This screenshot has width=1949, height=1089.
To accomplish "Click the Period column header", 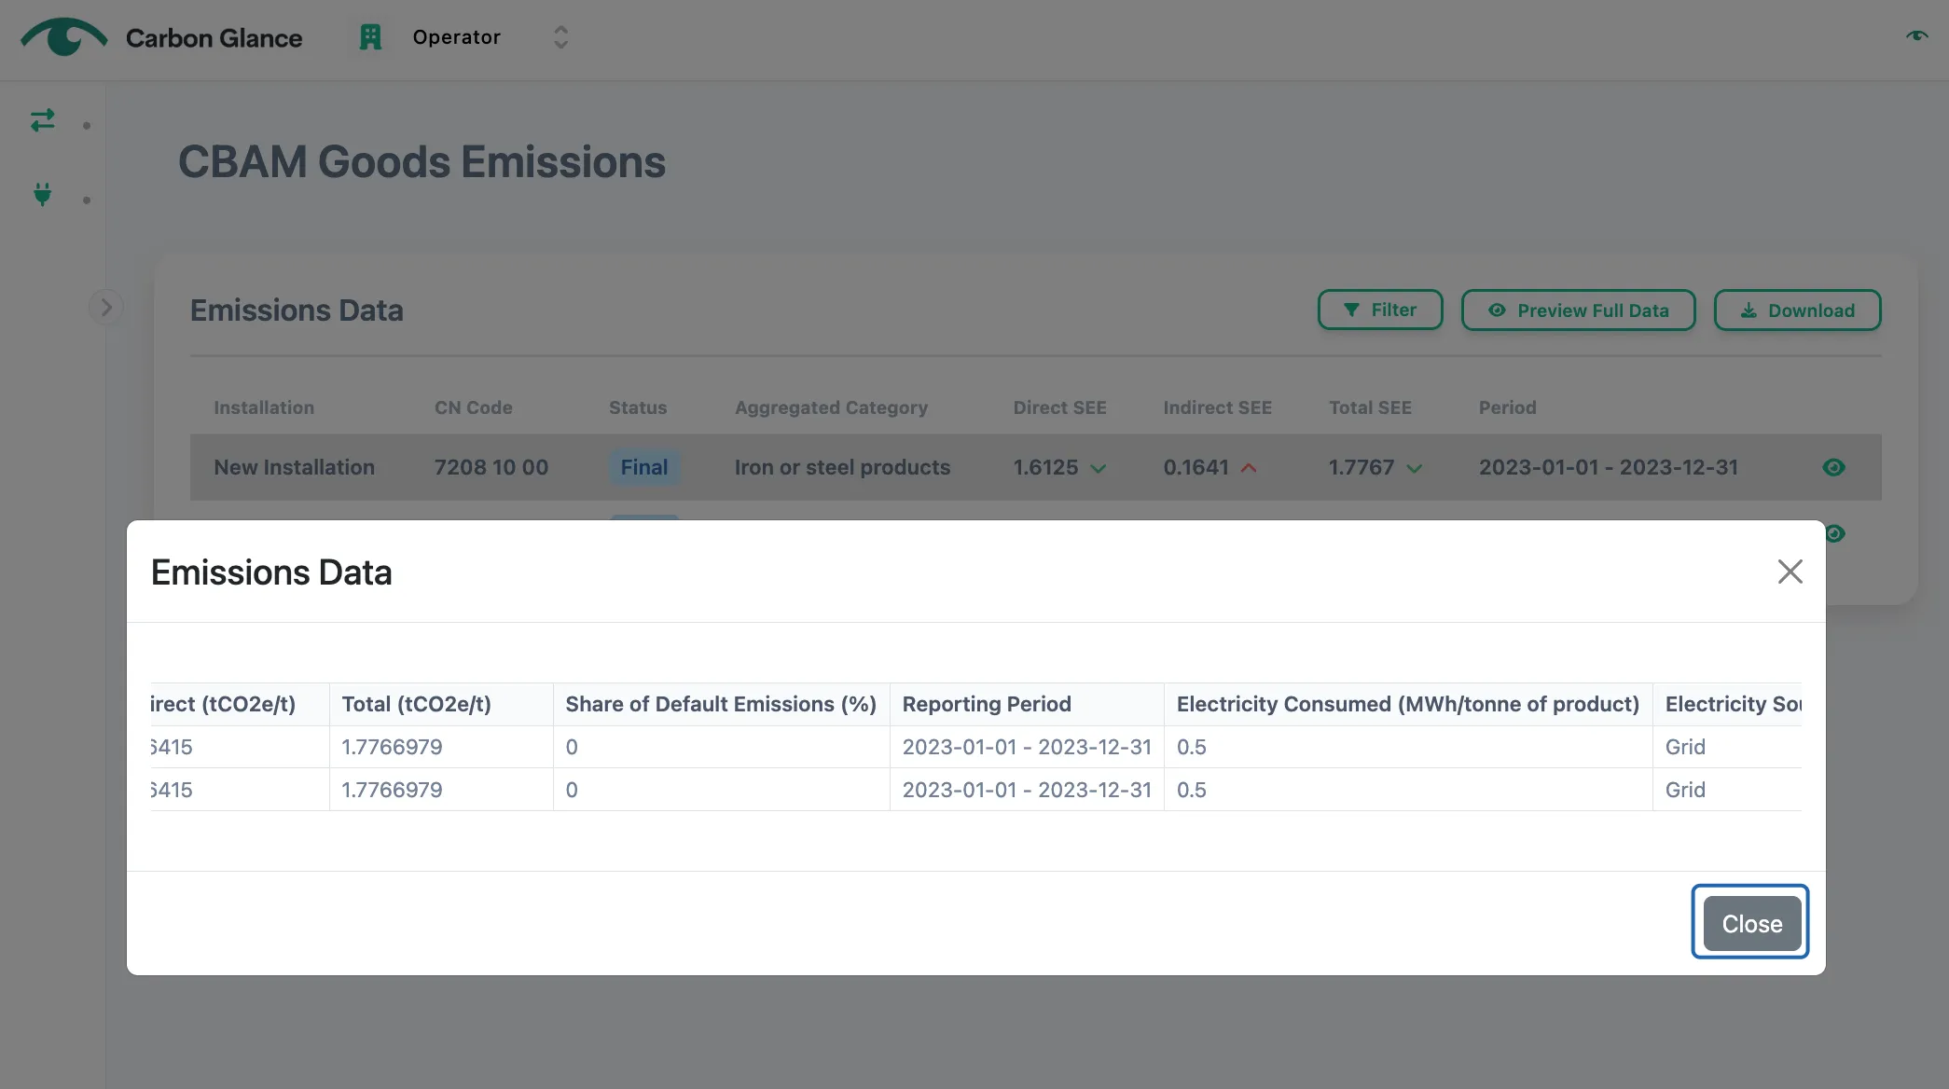I will tap(1507, 407).
